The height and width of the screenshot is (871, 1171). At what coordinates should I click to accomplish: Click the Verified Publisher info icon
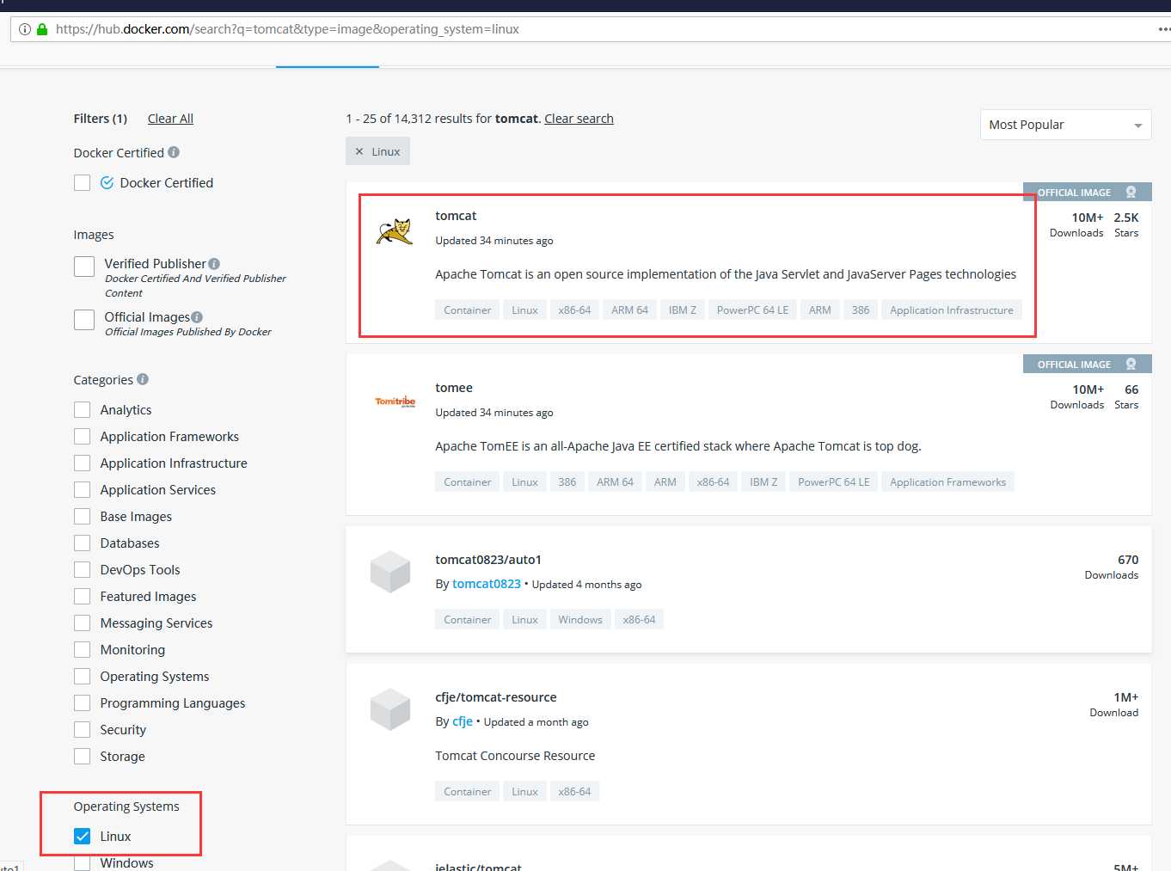214,264
